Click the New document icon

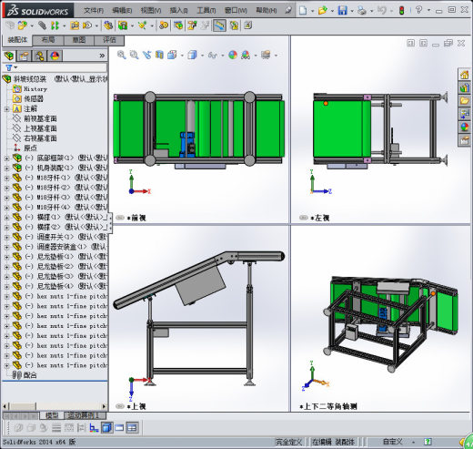(303, 11)
